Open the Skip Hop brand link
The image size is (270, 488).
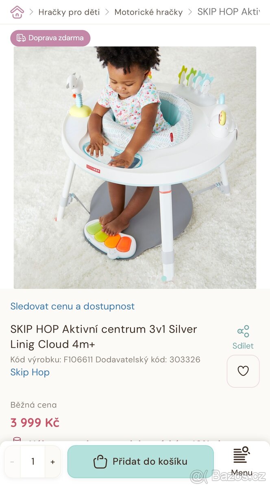tap(30, 372)
